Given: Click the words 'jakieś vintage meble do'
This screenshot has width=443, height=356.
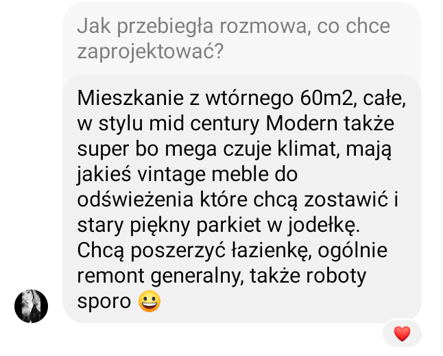Looking at the screenshot, I should 187,175.
